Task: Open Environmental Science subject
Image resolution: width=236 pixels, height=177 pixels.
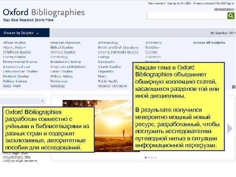Action: (x=20, y=62)
